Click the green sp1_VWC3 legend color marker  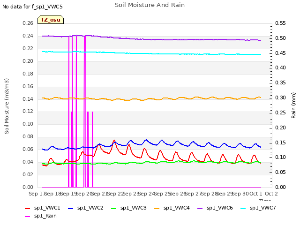(x=114, y=208)
